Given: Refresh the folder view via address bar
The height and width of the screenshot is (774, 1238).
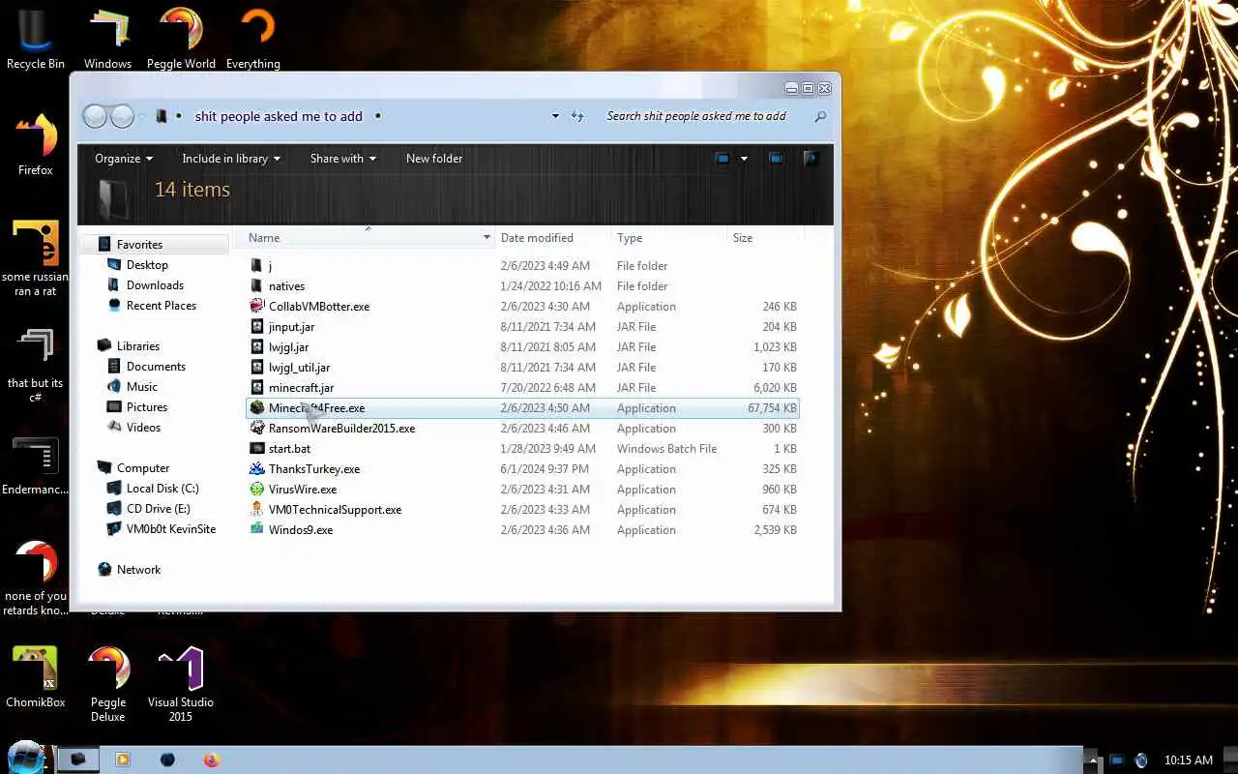Looking at the screenshot, I should [x=577, y=116].
